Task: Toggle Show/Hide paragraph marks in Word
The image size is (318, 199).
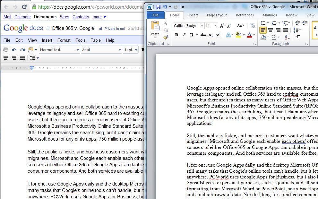Action: [x=298, y=37]
